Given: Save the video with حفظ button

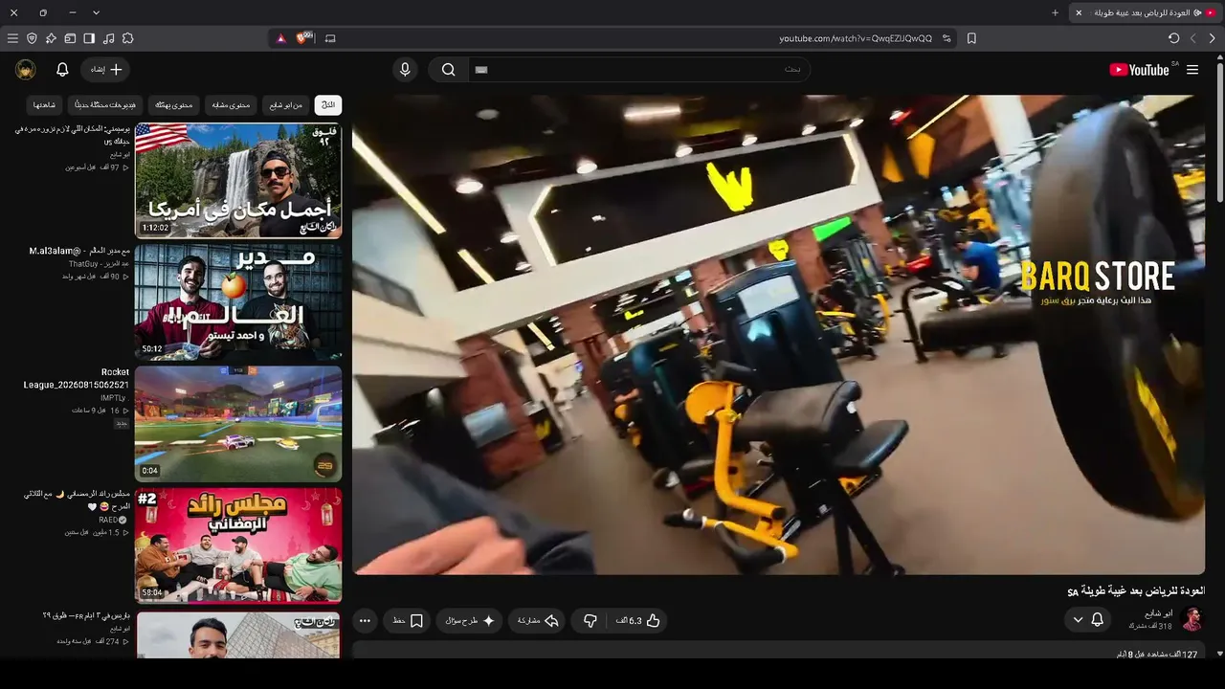Looking at the screenshot, I should (x=409, y=621).
